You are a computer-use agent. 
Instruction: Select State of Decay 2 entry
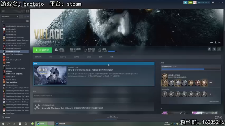click(x=12, y=80)
